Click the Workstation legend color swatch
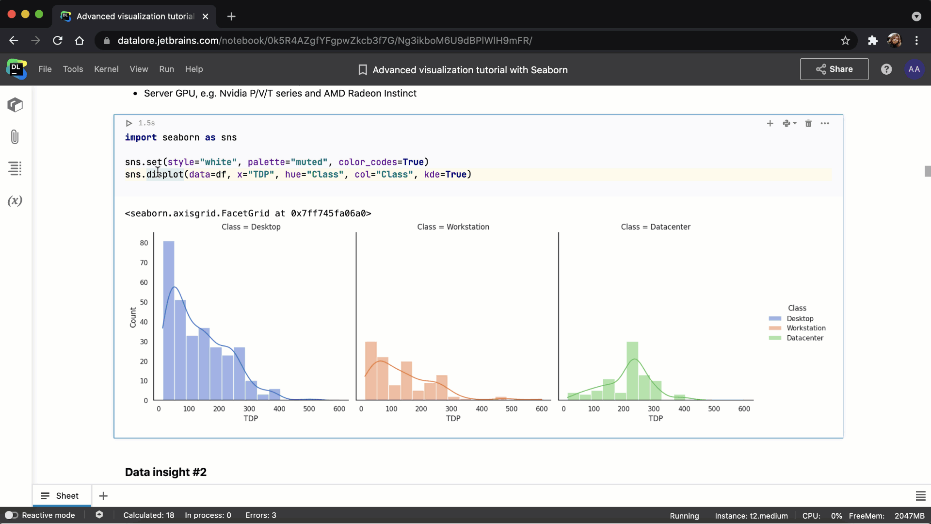The height and width of the screenshot is (524, 931). click(x=775, y=328)
